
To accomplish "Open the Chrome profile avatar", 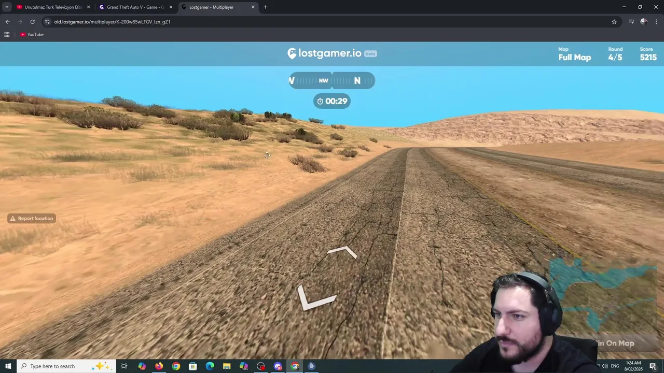I will tap(644, 22).
